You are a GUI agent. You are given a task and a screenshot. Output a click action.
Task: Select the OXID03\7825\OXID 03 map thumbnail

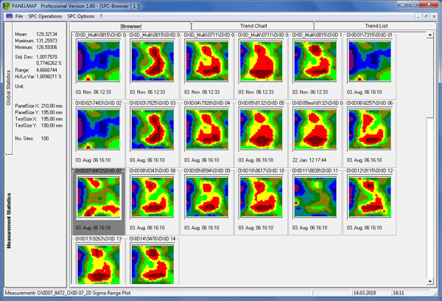152,129
